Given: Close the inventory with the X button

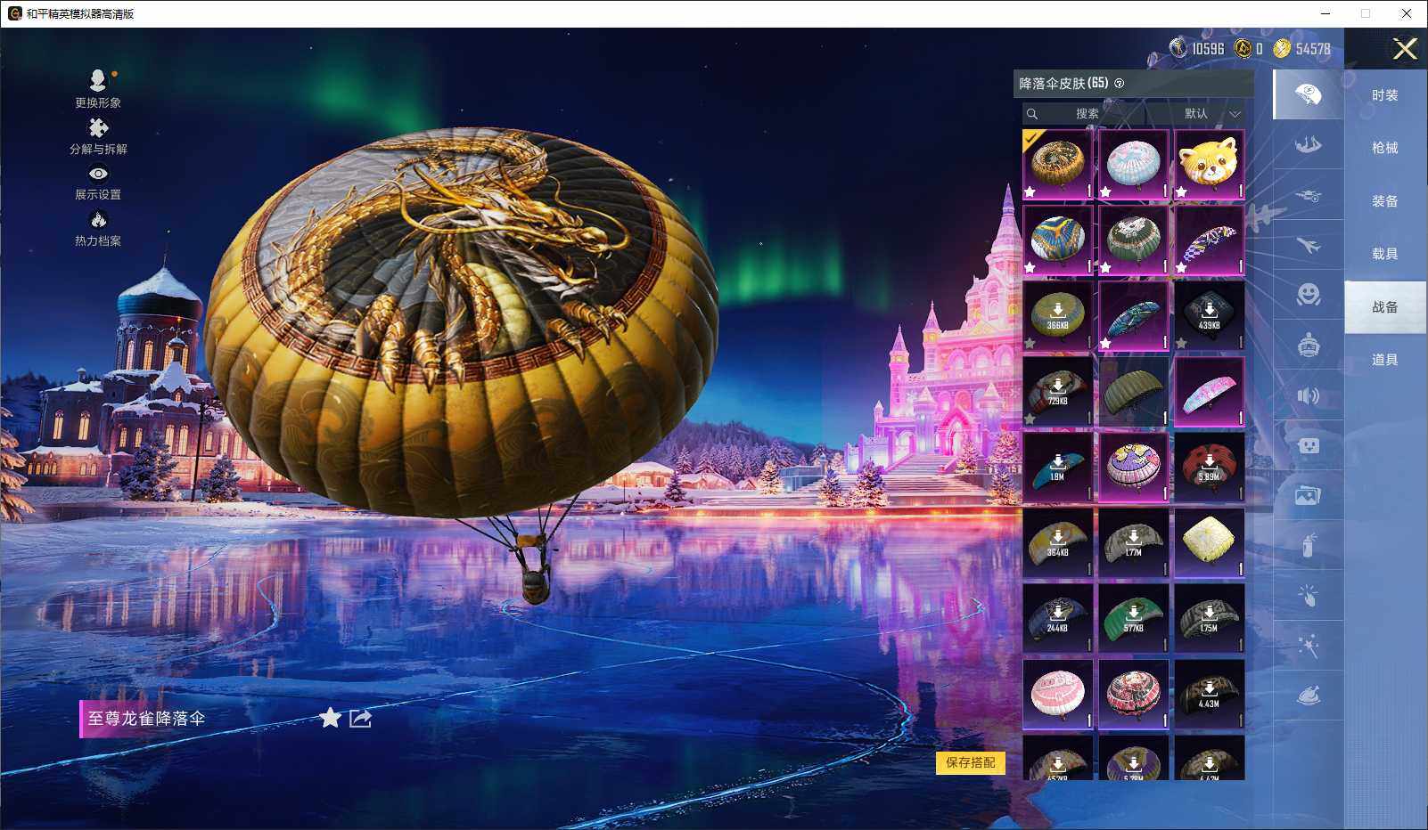Looking at the screenshot, I should [x=1405, y=49].
